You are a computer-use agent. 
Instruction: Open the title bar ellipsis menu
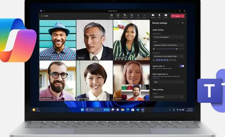(x=44, y=11)
